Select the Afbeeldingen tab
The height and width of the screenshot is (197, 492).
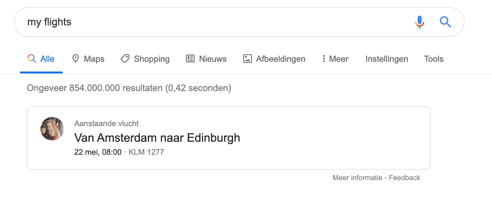coord(274,59)
